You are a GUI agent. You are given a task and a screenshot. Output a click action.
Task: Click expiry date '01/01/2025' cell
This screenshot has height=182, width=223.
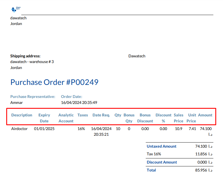[44, 129]
